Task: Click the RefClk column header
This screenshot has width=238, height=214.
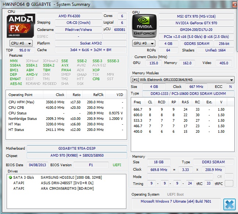Action: tap(94, 95)
